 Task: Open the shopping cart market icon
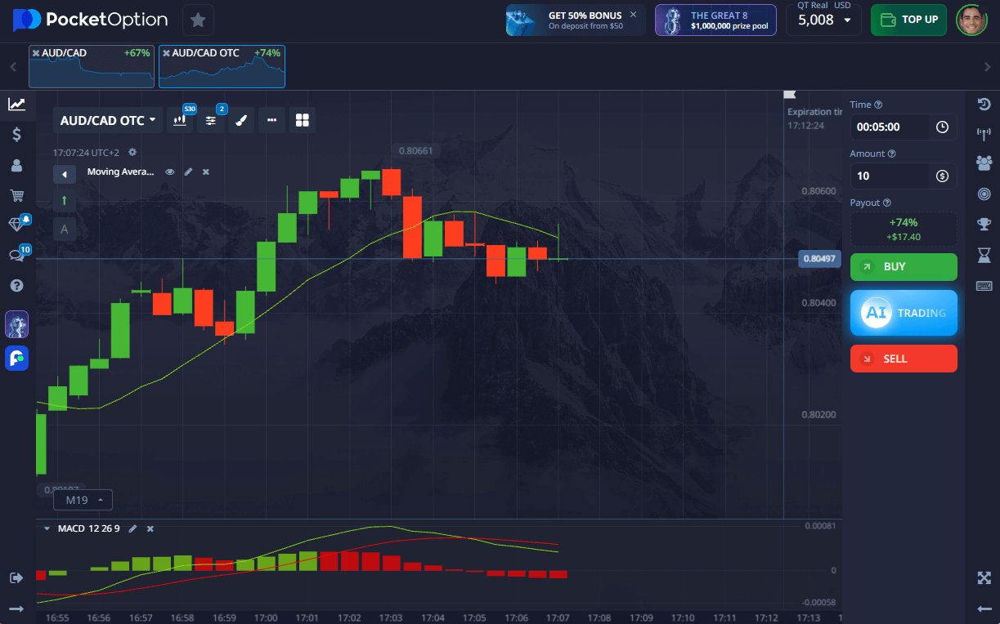click(16, 195)
